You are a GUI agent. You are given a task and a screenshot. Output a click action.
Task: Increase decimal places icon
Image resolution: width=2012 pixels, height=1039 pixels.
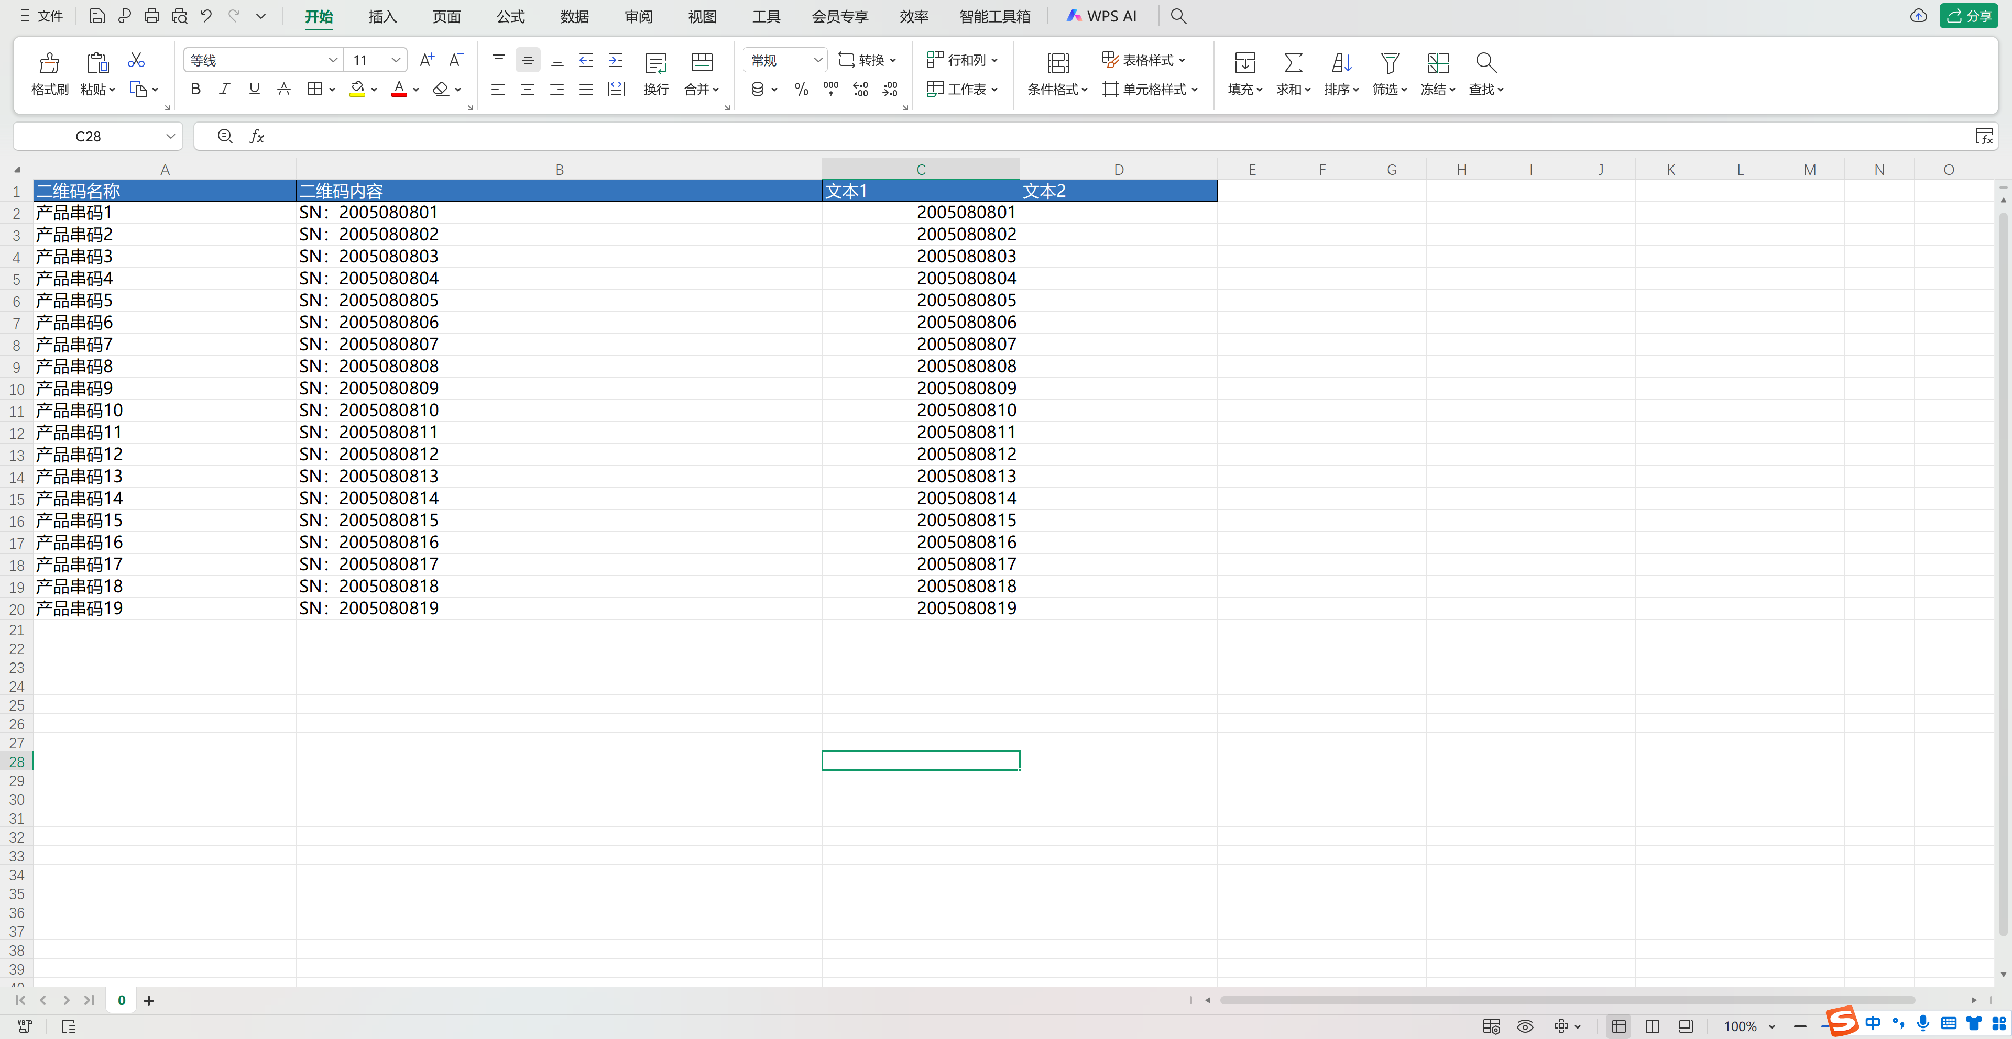pyautogui.click(x=861, y=90)
